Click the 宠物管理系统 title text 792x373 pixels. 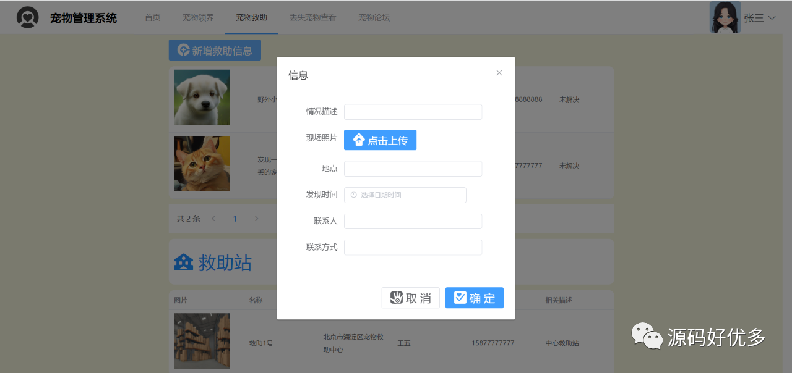click(x=84, y=18)
